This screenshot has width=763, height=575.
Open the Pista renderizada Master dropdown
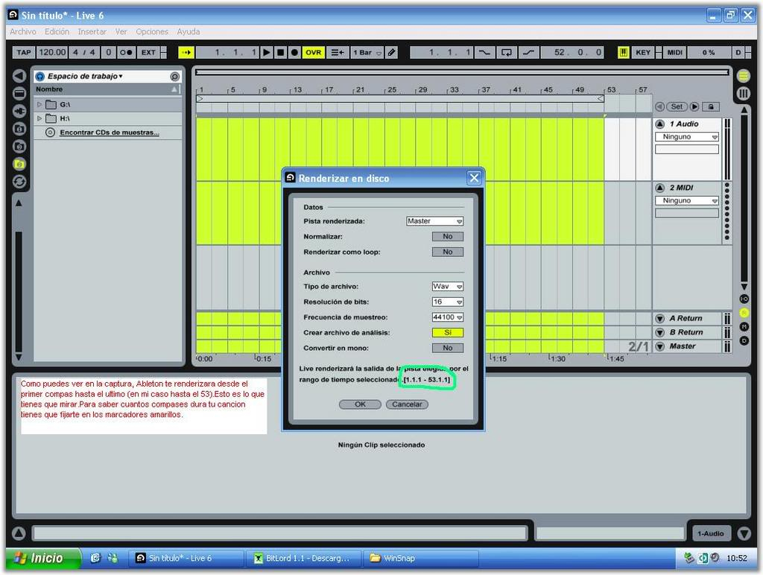coord(434,221)
